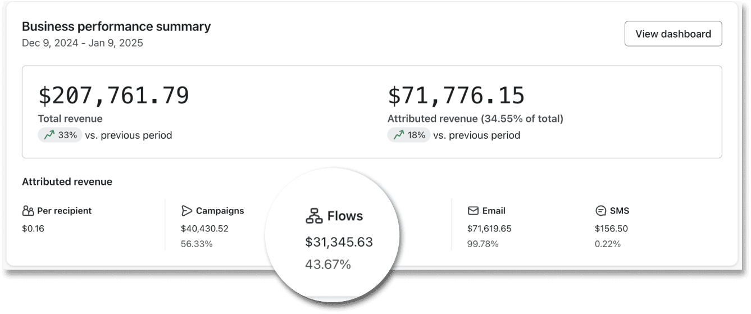The height and width of the screenshot is (314, 751).
Task: Click the $71,776.15 attributed revenue figure
Action: (456, 95)
